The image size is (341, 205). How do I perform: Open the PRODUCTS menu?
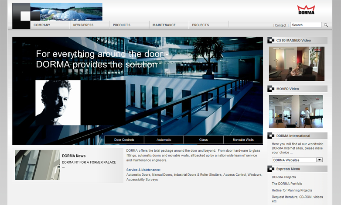click(x=122, y=25)
